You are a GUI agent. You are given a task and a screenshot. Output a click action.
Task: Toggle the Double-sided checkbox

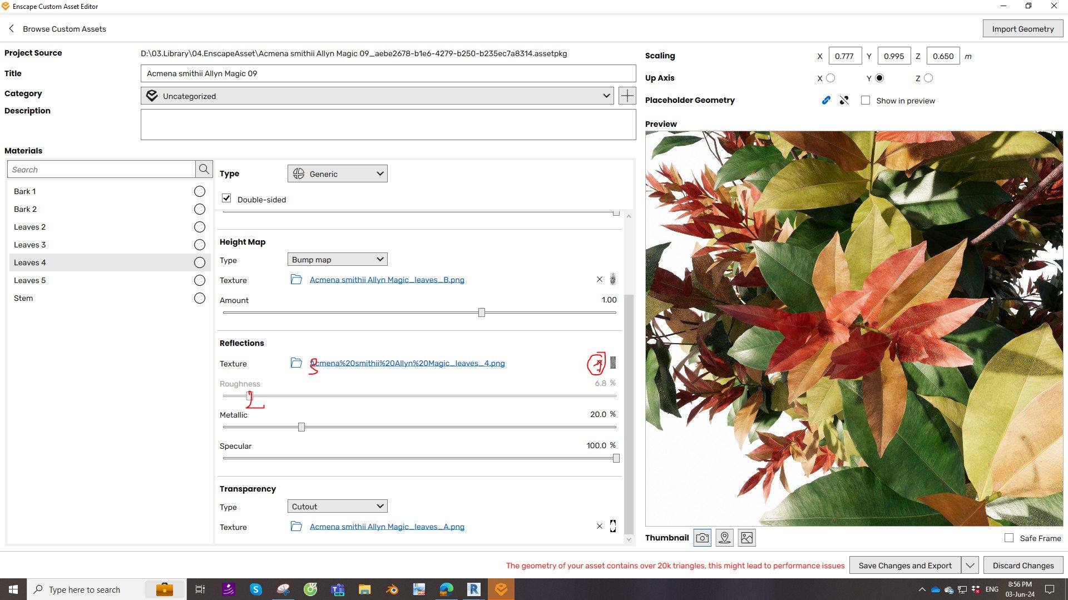click(226, 199)
